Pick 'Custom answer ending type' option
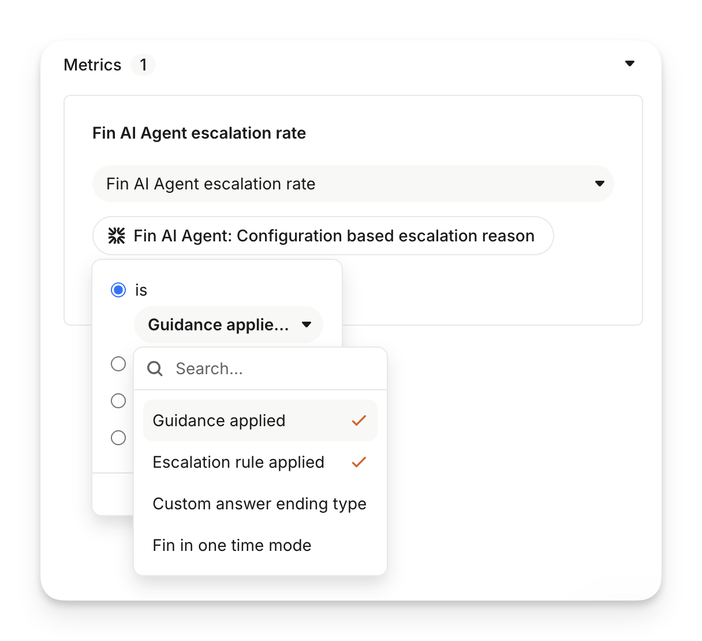This screenshot has width=702, height=641. [x=259, y=504]
